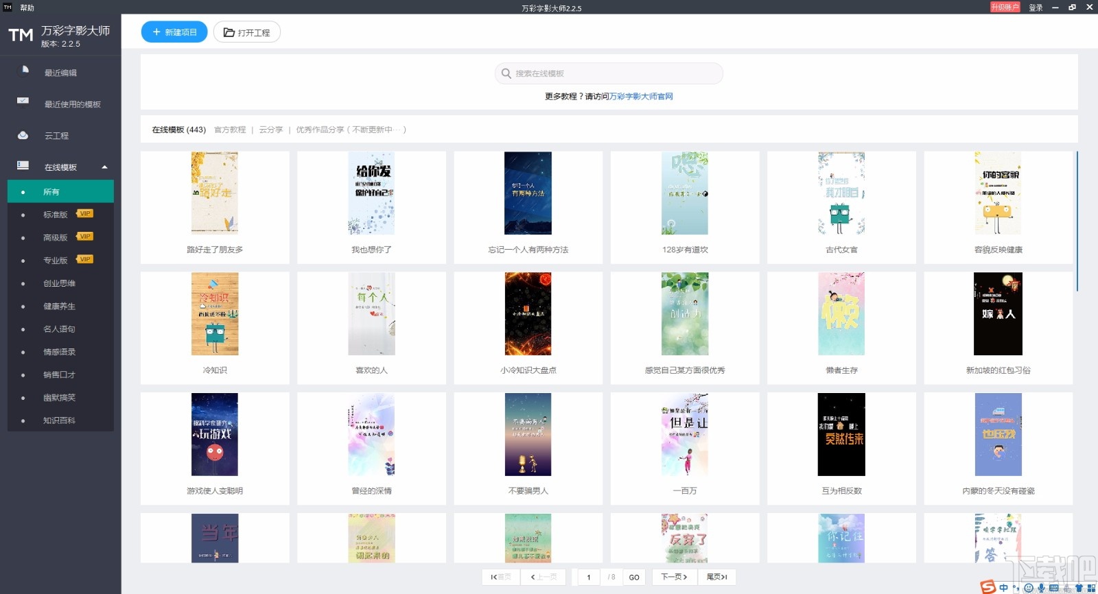1098x594 pixels.
Task: Click the GO page jump button
Action: (x=634, y=577)
